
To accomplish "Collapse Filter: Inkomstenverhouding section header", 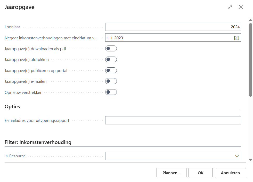I will 38,142.
